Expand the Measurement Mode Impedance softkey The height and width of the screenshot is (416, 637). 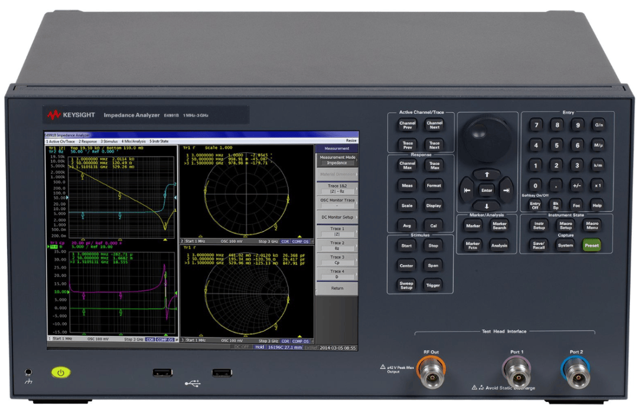click(337, 160)
